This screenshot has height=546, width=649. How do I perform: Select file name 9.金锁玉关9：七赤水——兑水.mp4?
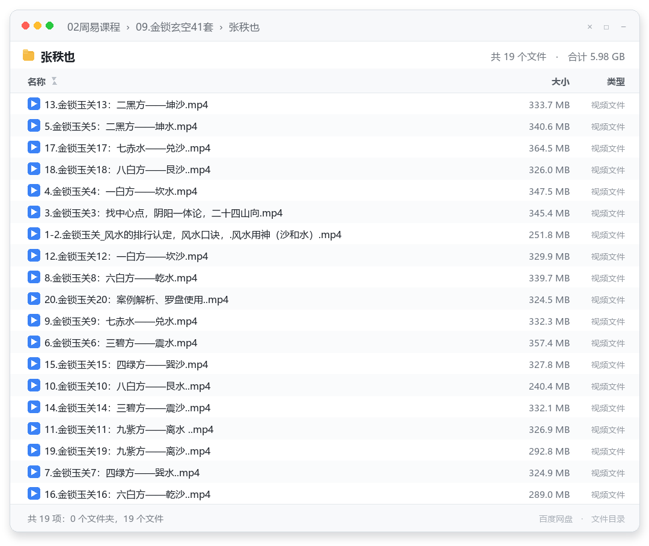point(121,322)
